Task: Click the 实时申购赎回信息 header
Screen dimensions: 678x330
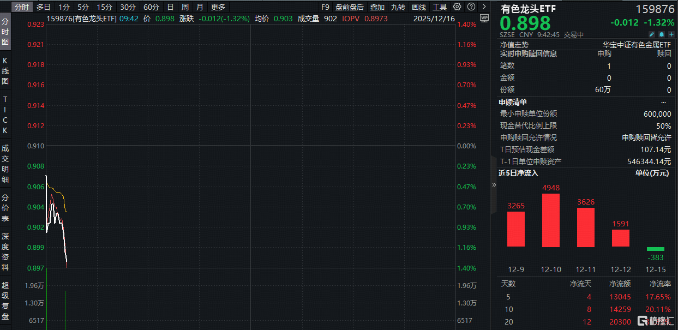Action: pos(529,53)
